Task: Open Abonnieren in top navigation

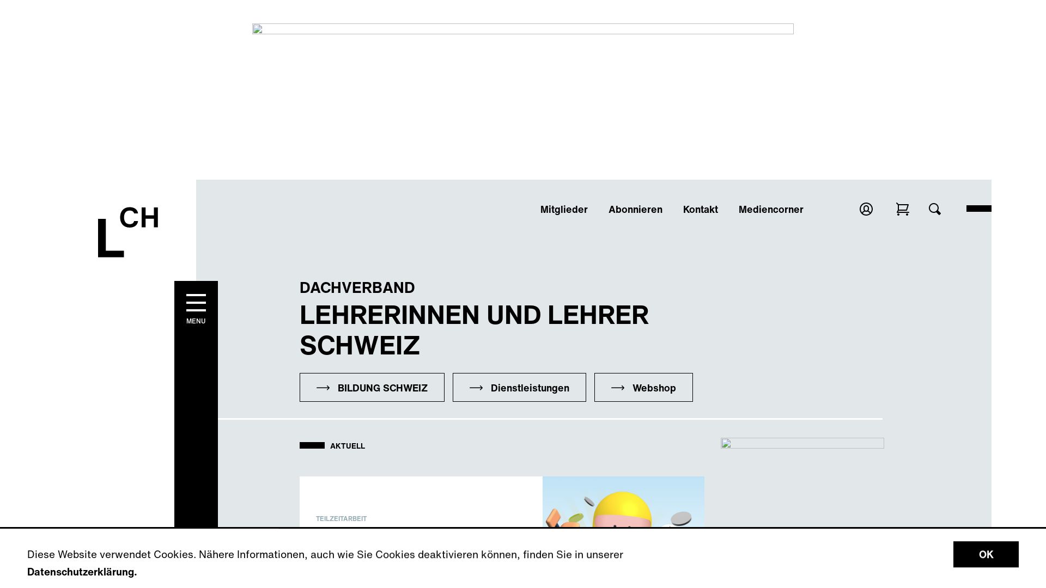Action: pyautogui.click(x=635, y=210)
